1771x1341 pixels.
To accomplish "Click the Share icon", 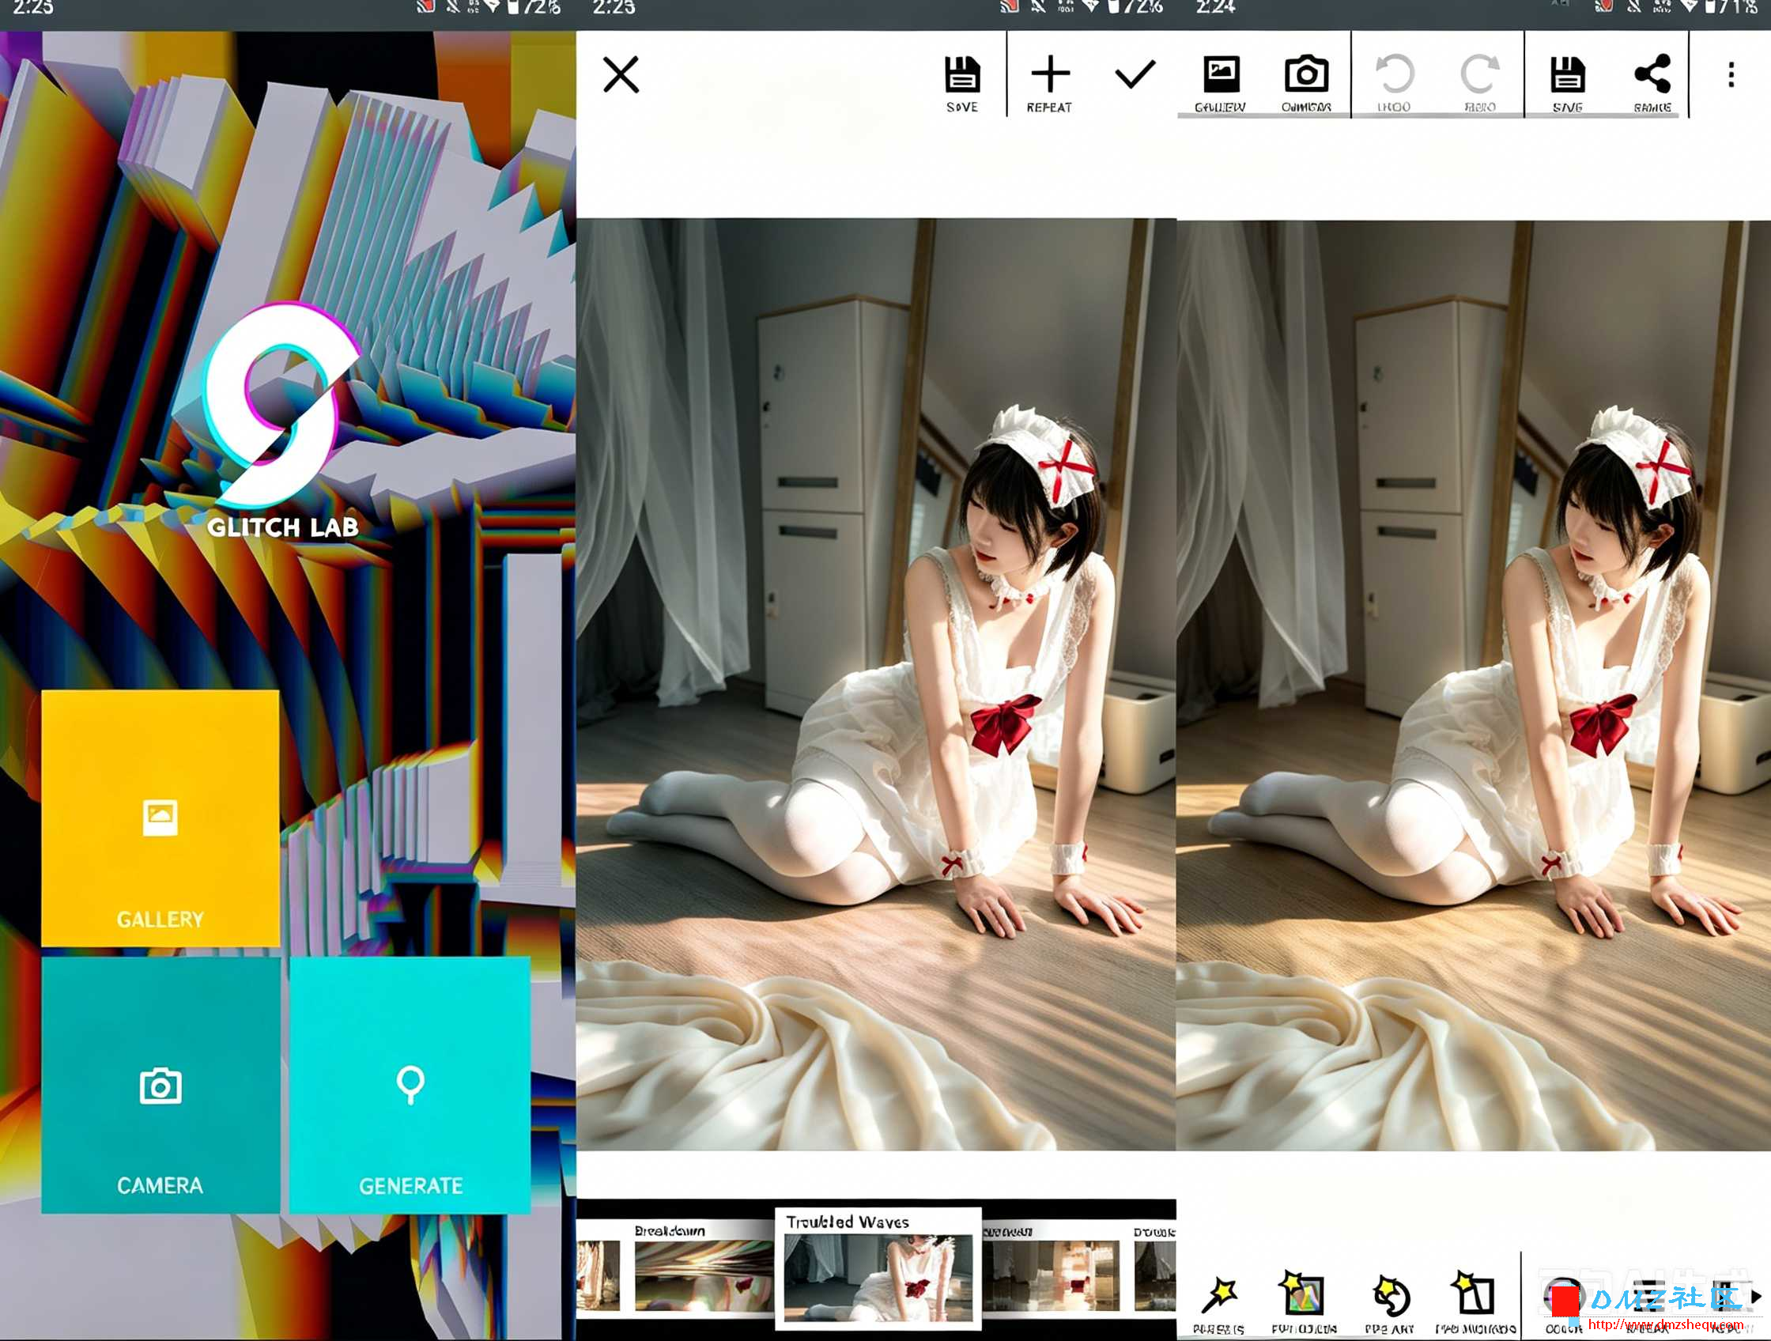I will pyautogui.click(x=1652, y=83).
